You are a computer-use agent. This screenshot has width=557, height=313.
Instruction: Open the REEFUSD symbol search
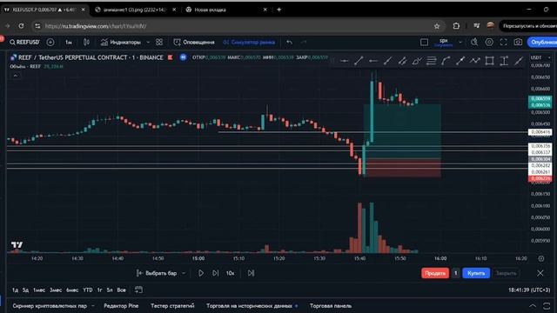click(x=24, y=43)
